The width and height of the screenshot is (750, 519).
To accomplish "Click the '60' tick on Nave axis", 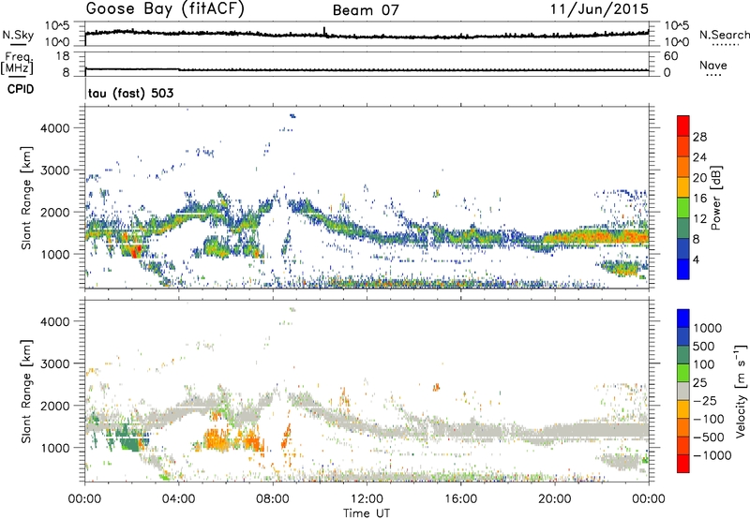I will 670,56.
